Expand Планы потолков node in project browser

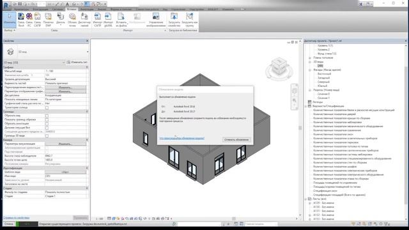(310, 57)
